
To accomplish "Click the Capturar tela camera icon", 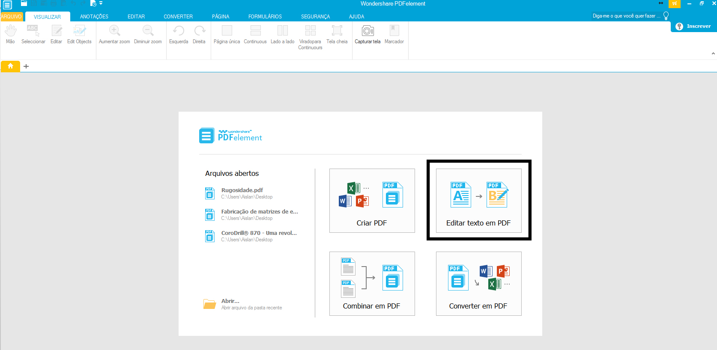I will pos(367,31).
